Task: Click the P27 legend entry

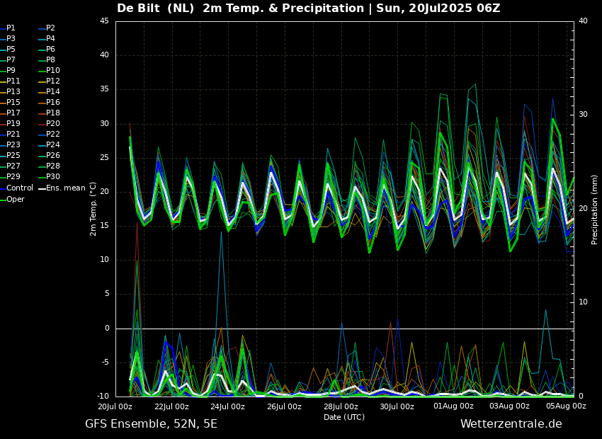Action: tap(13, 166)
